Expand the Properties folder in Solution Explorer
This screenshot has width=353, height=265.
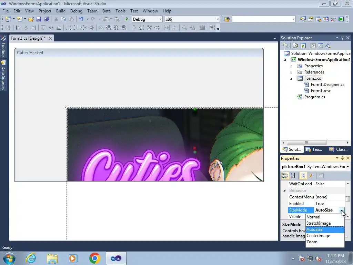point(291,66)
